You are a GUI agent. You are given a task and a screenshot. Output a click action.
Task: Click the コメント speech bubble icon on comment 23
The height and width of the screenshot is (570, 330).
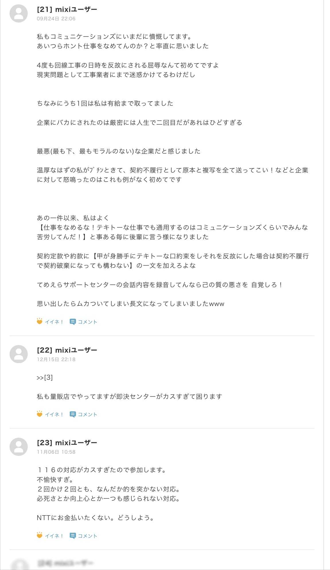click(73, 536)
